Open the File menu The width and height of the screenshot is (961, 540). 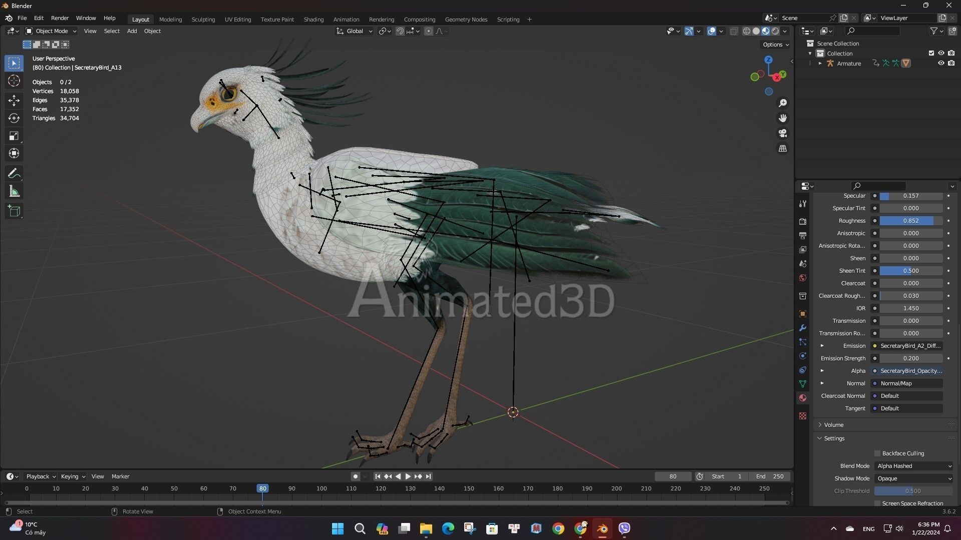point(22,18)
